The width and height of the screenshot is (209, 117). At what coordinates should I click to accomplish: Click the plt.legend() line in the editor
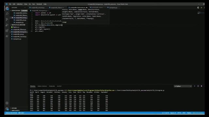(40, 27)
